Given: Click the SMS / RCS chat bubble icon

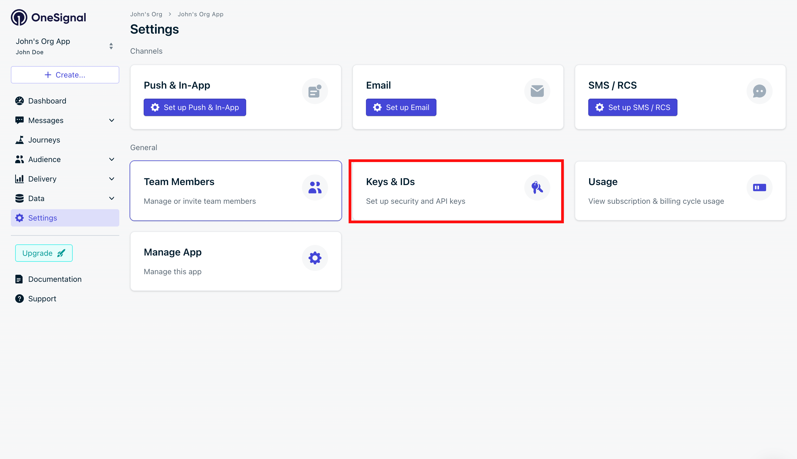Looking at the screenshot, I should (x=759, y=91).
